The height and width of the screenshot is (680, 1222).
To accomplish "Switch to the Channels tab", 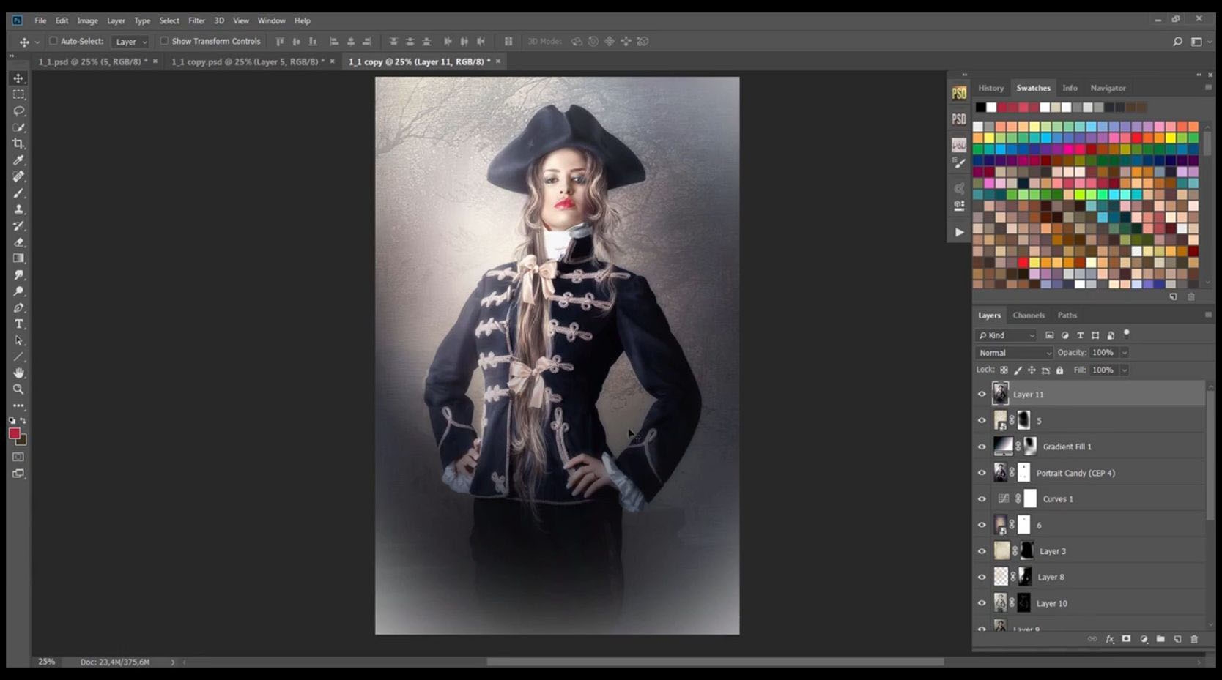I will pyautogui.click(x=1029, y=315).
